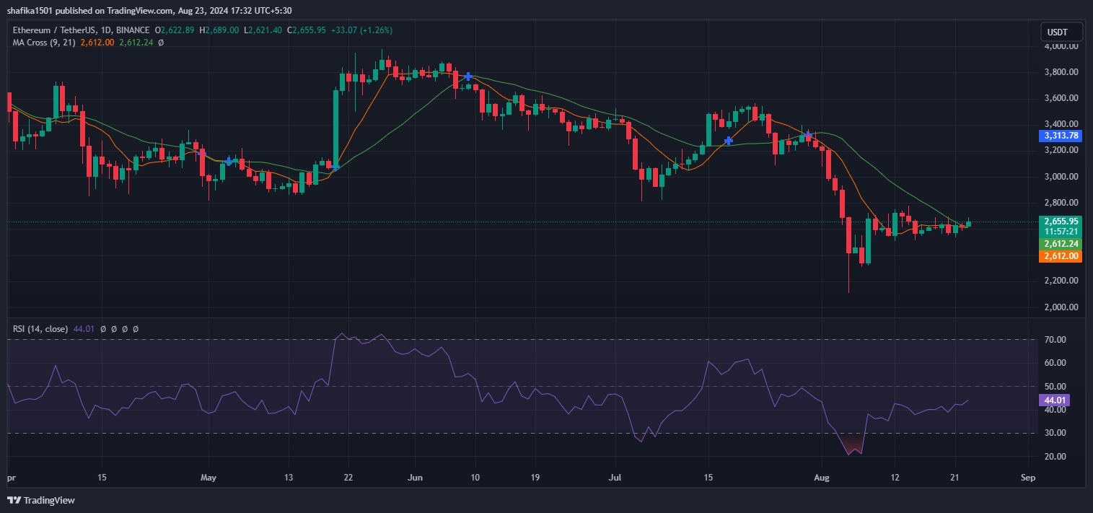Viewport: 1093px width, 513px height.
Task: Click the Ø icon in the MA Cross legend
Action: (x=160, y=42)
